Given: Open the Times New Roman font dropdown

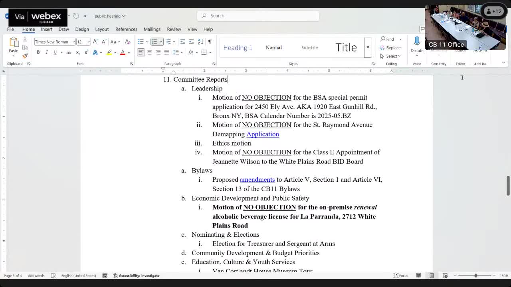Looking at the screenshot, I should pyautogui.click(x=73, y=42).
